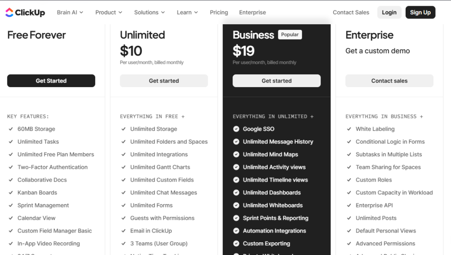Screen dimensions: 451x255
Task: Click the checkmark icon beside Unlimited Dashboards
Action: pyautogui.click(x=236, y=193)
